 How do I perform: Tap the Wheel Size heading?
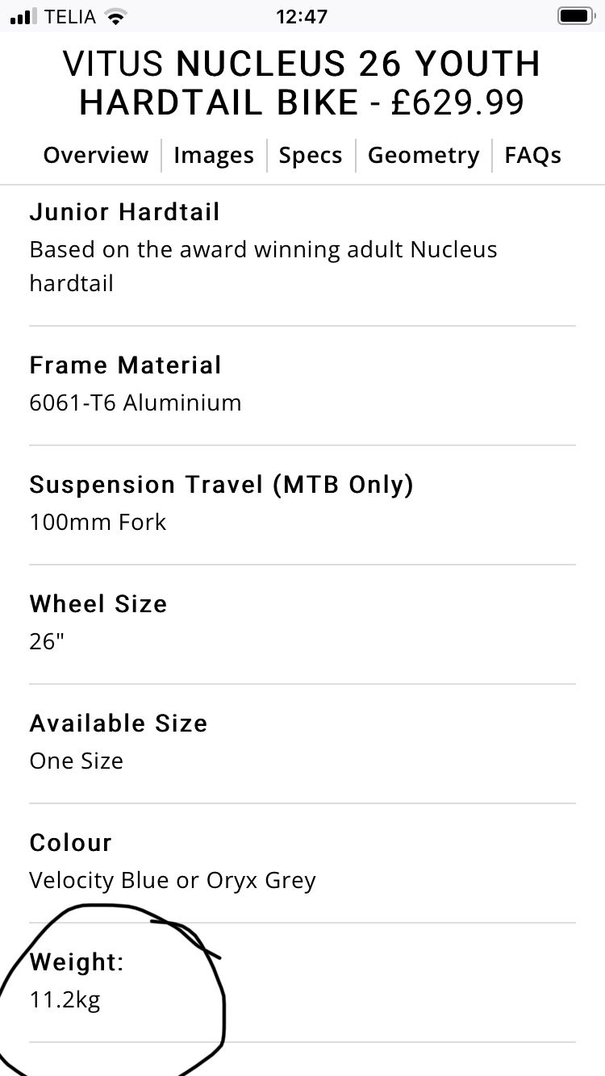pyautogui.click(x=98, y=604)
